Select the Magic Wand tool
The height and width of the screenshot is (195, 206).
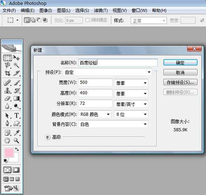click(x=16, y=65)
